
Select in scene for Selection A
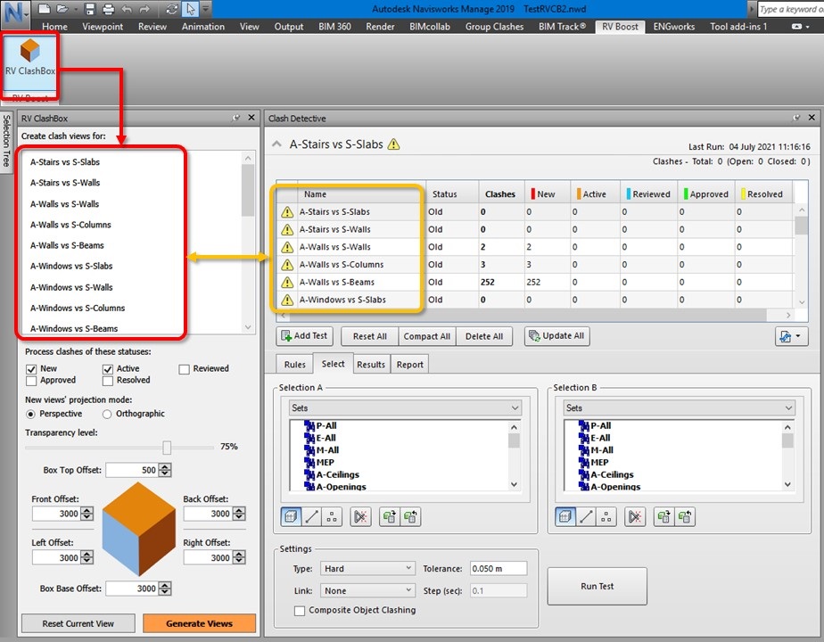pyautogui.click(x=410, y=517)
